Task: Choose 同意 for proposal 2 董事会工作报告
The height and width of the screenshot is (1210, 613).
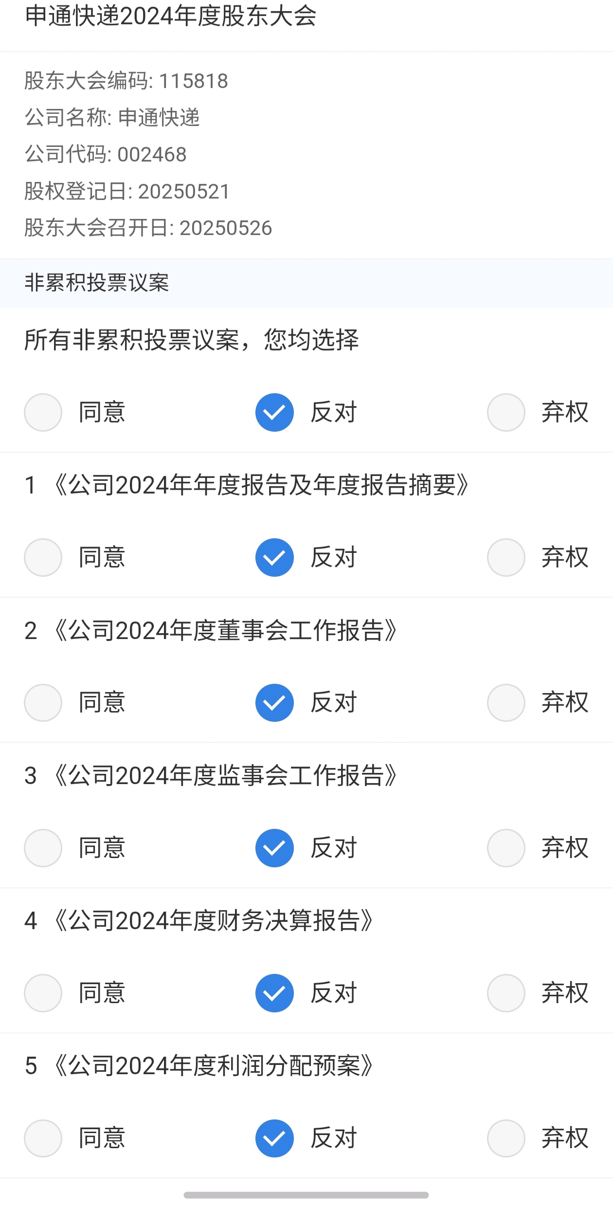Action: click(x=43, y=702)
